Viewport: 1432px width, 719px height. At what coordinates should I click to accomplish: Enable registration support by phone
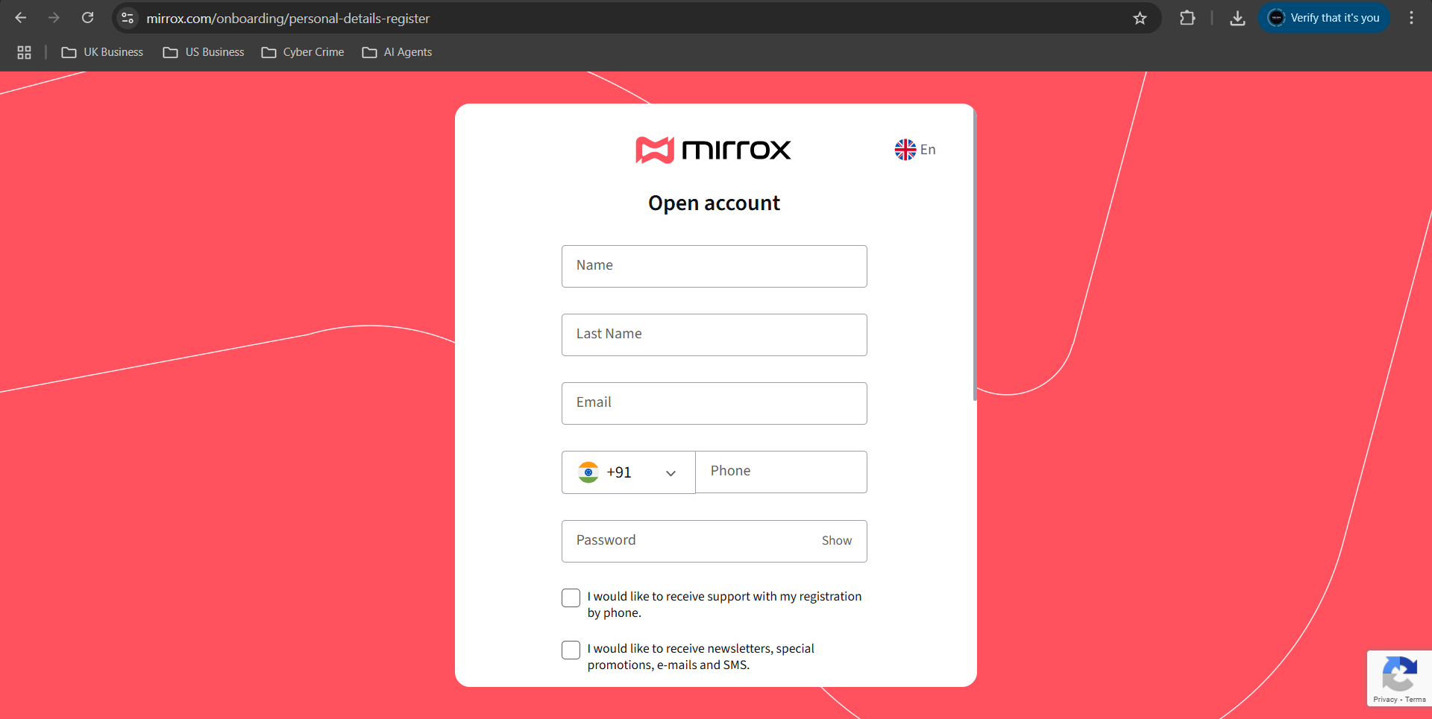coord(570,597)
